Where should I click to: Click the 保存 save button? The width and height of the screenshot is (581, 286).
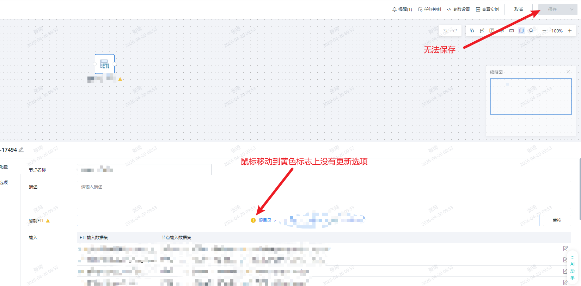(552, 10)
